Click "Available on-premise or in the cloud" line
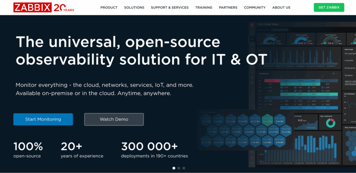Screen dimensions: 356x173 point(93,93)
